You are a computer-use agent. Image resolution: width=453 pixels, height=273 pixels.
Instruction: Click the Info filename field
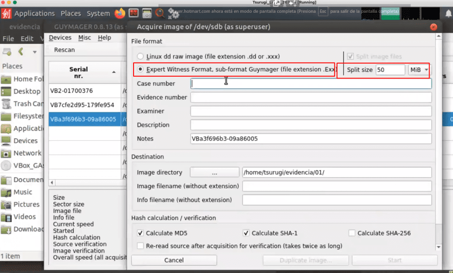pos(337,200)
